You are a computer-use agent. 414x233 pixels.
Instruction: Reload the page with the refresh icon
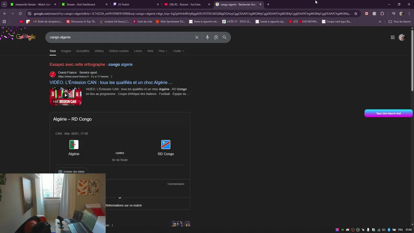(20, 14)
